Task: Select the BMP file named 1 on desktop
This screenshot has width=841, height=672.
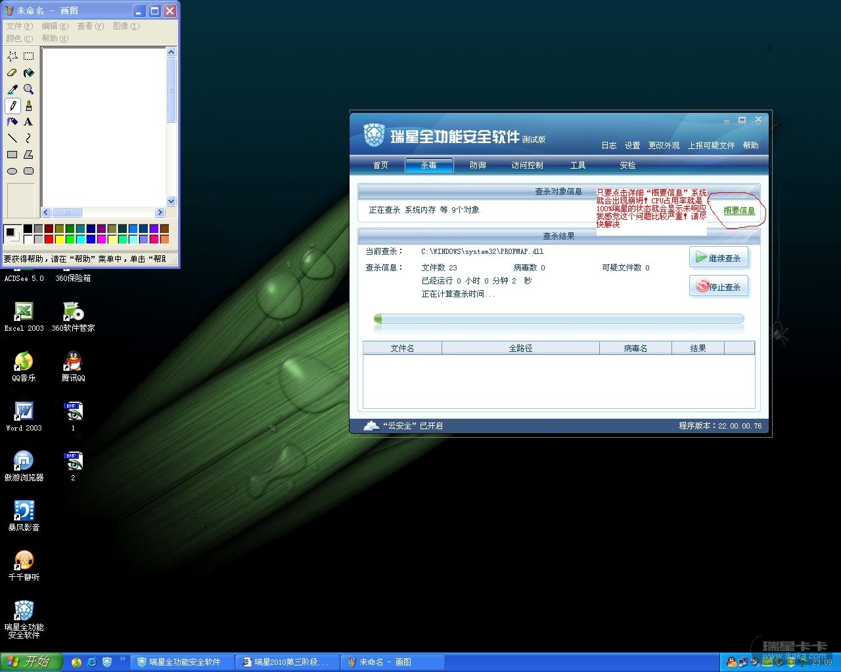Action: (x=73, y=417)
